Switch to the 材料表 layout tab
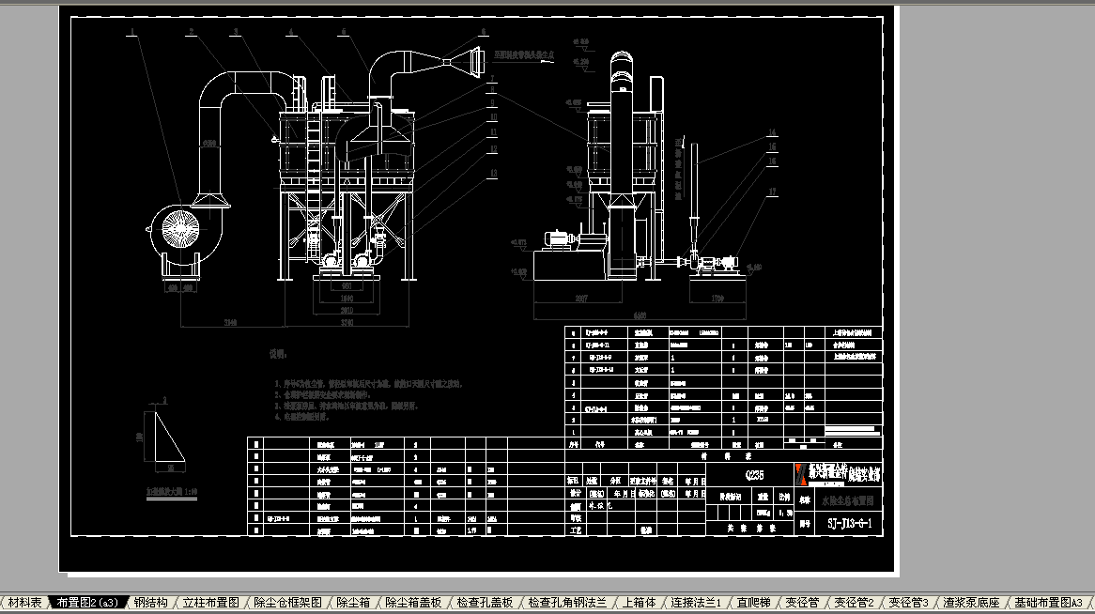The image size is (1095, 614). pos(24,602)
